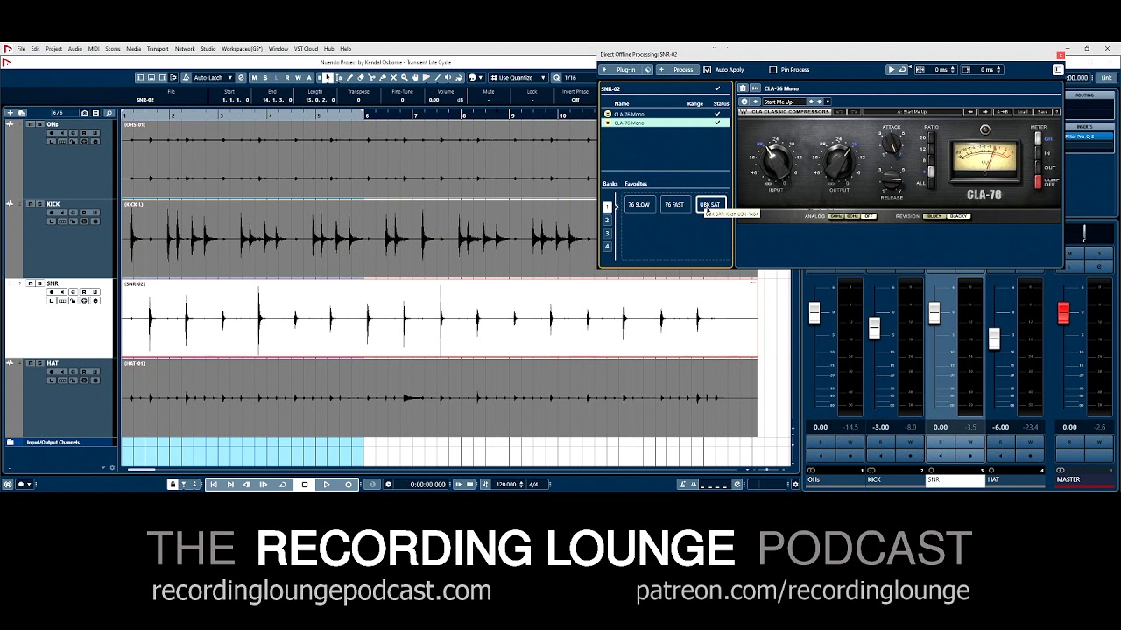The width and height of the screenshot is (1121, 630).
Task: Toggle Mute state button in toolbar
Action: (x=255, y=78)
